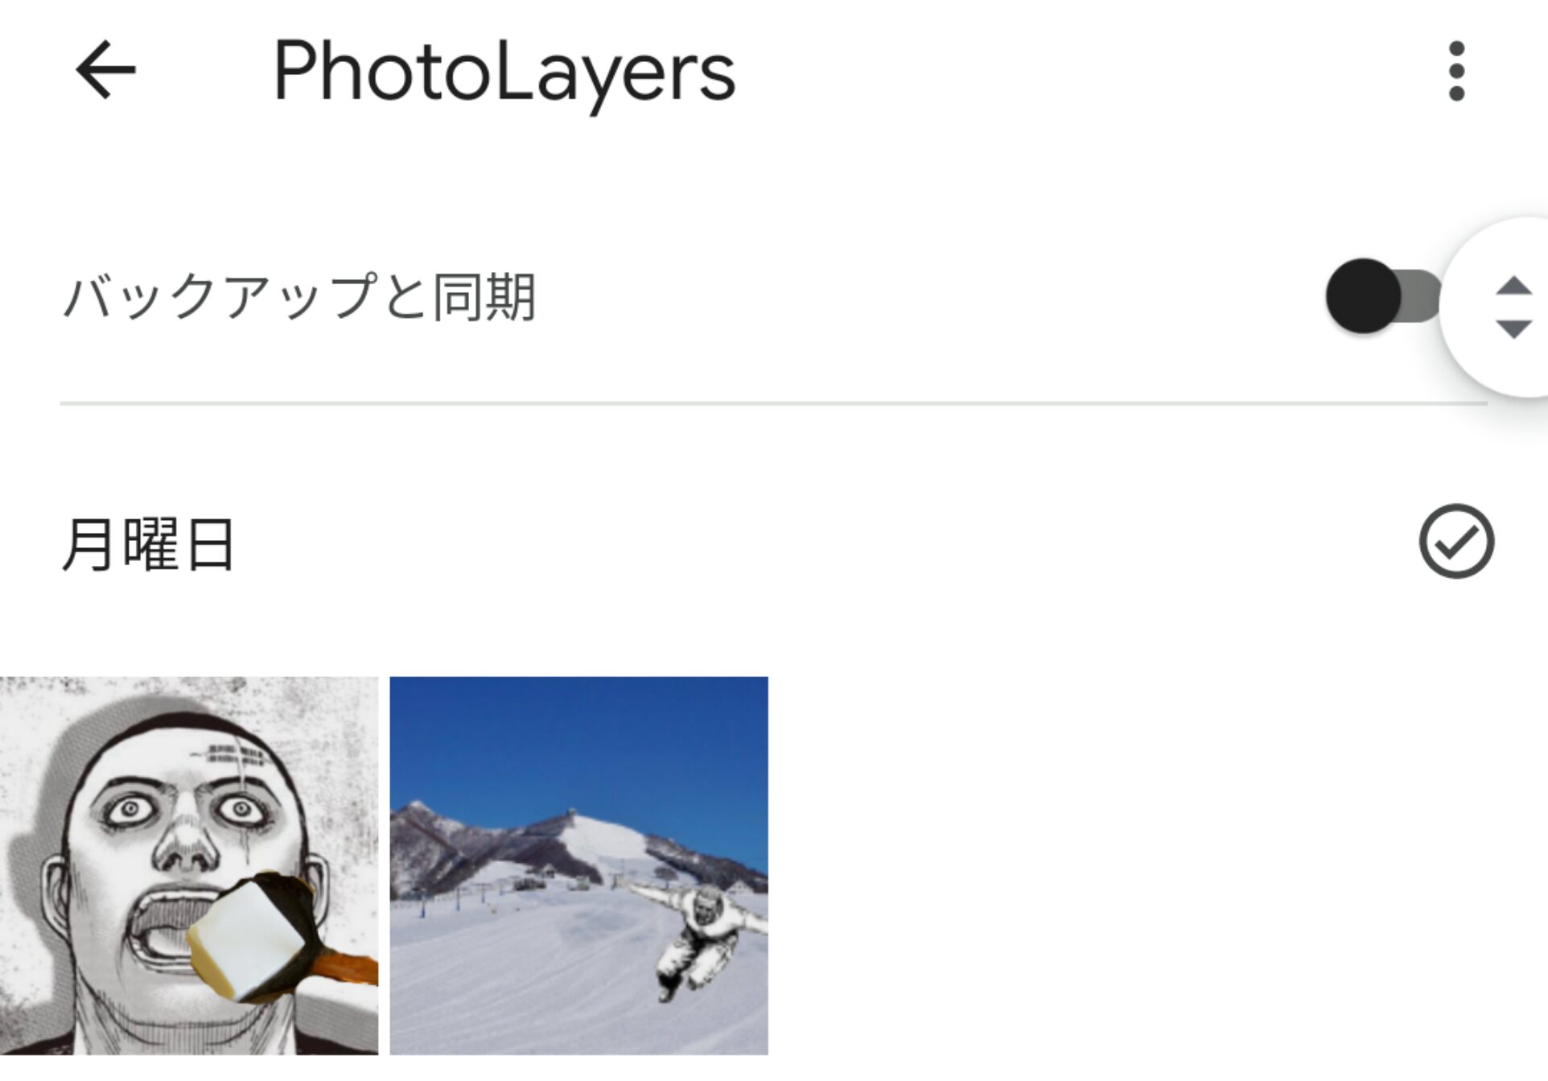Image resolution: width=1548 pixels, height=1081 pixels.
Task: Click the PhotoLayers folder title
Action: (x=504, y=72)
